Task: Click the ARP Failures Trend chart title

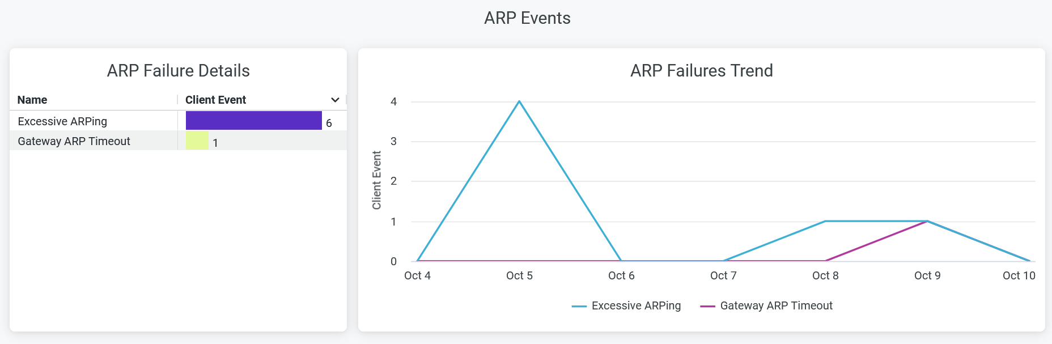Action: (701, 70)
